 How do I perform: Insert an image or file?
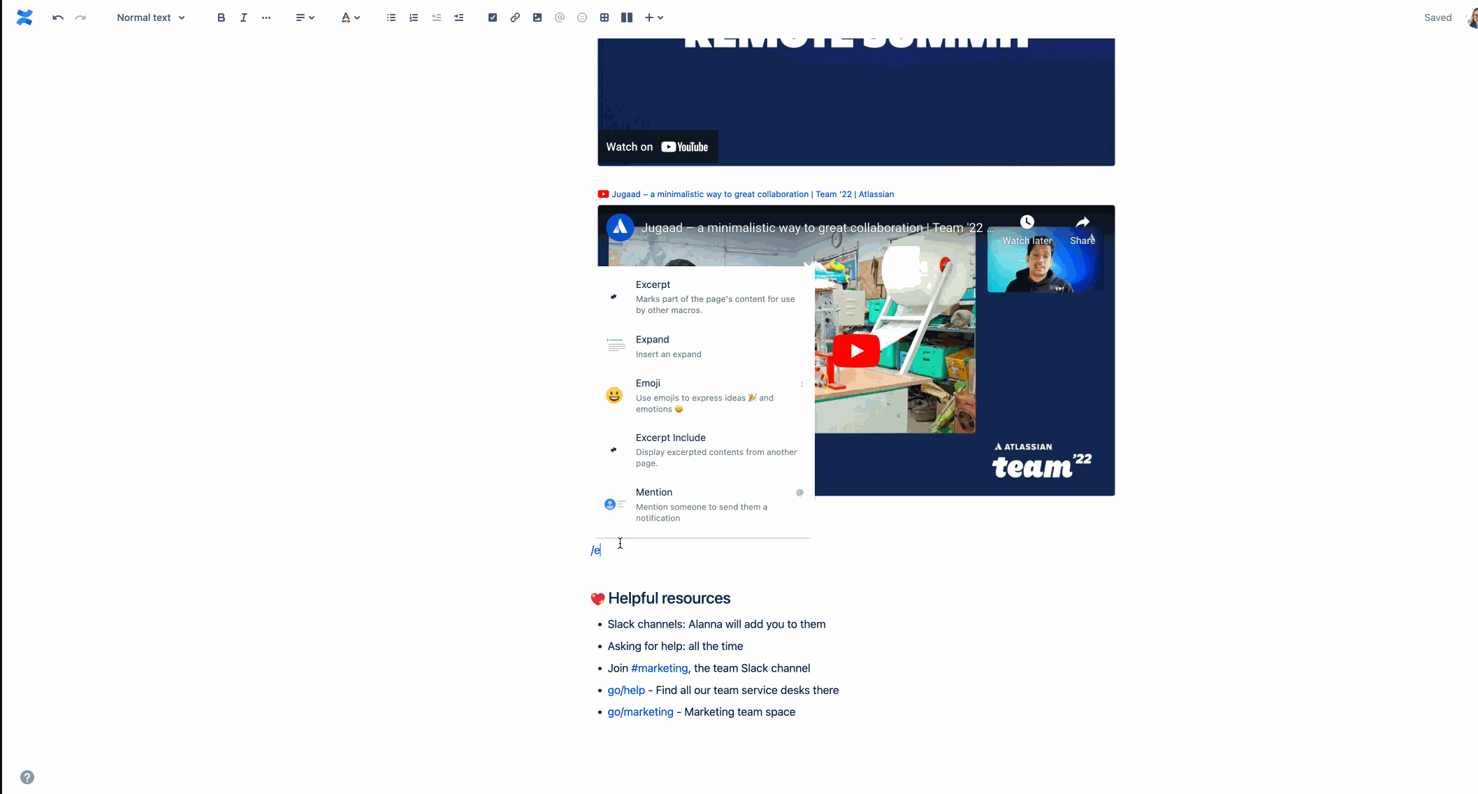pos(537,17)
